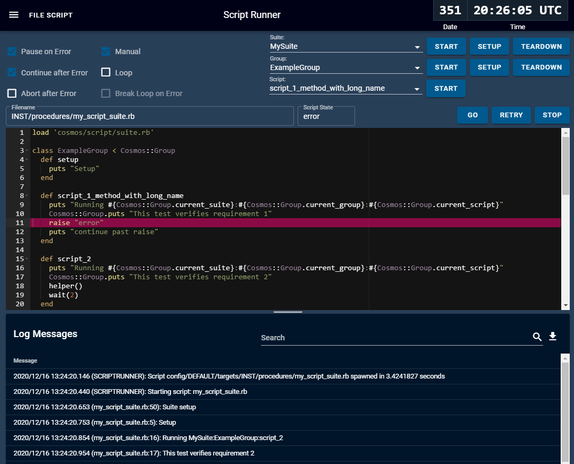Open the Suite dropdown showing MySuite
This screenshot has height=464, width=574.
(345, 46)
